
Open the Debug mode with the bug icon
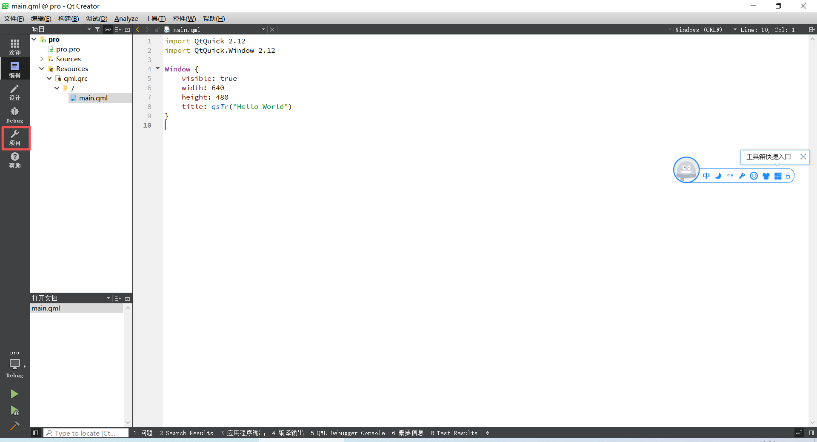pos(15,115)
